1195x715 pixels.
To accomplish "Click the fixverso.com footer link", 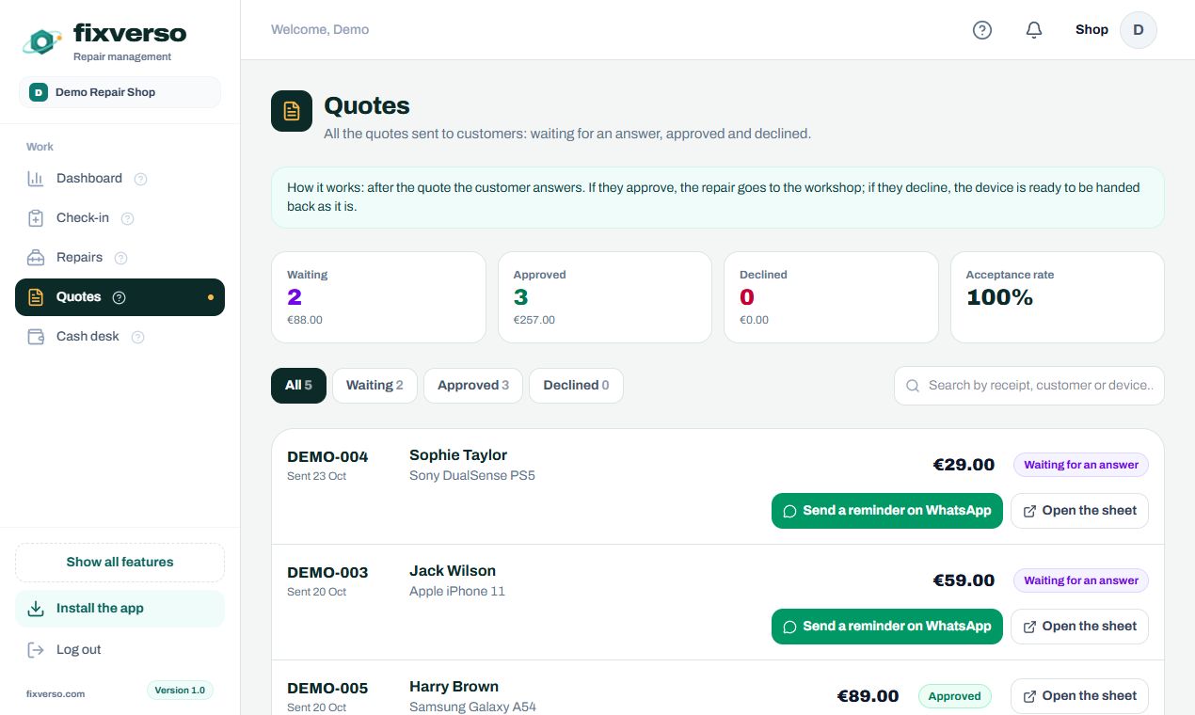I will pyautogui.click(x=56, y=694).
